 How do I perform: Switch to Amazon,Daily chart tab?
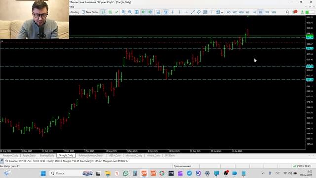pos(10,156)
